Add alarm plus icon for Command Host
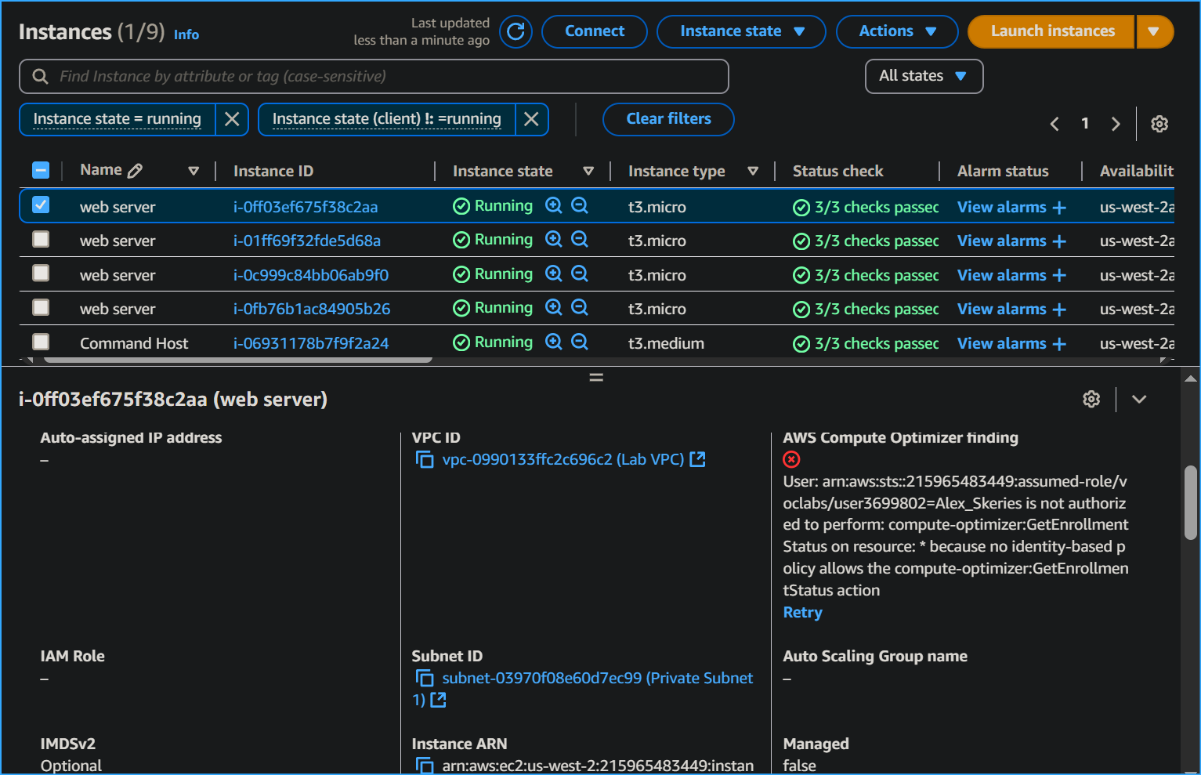The height and width of the screenshot is (775, 1201). 1059,344
